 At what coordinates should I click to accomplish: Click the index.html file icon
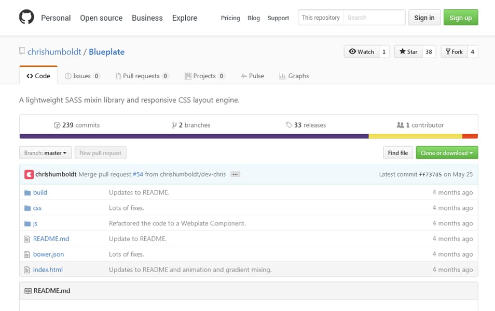[27, 270]
